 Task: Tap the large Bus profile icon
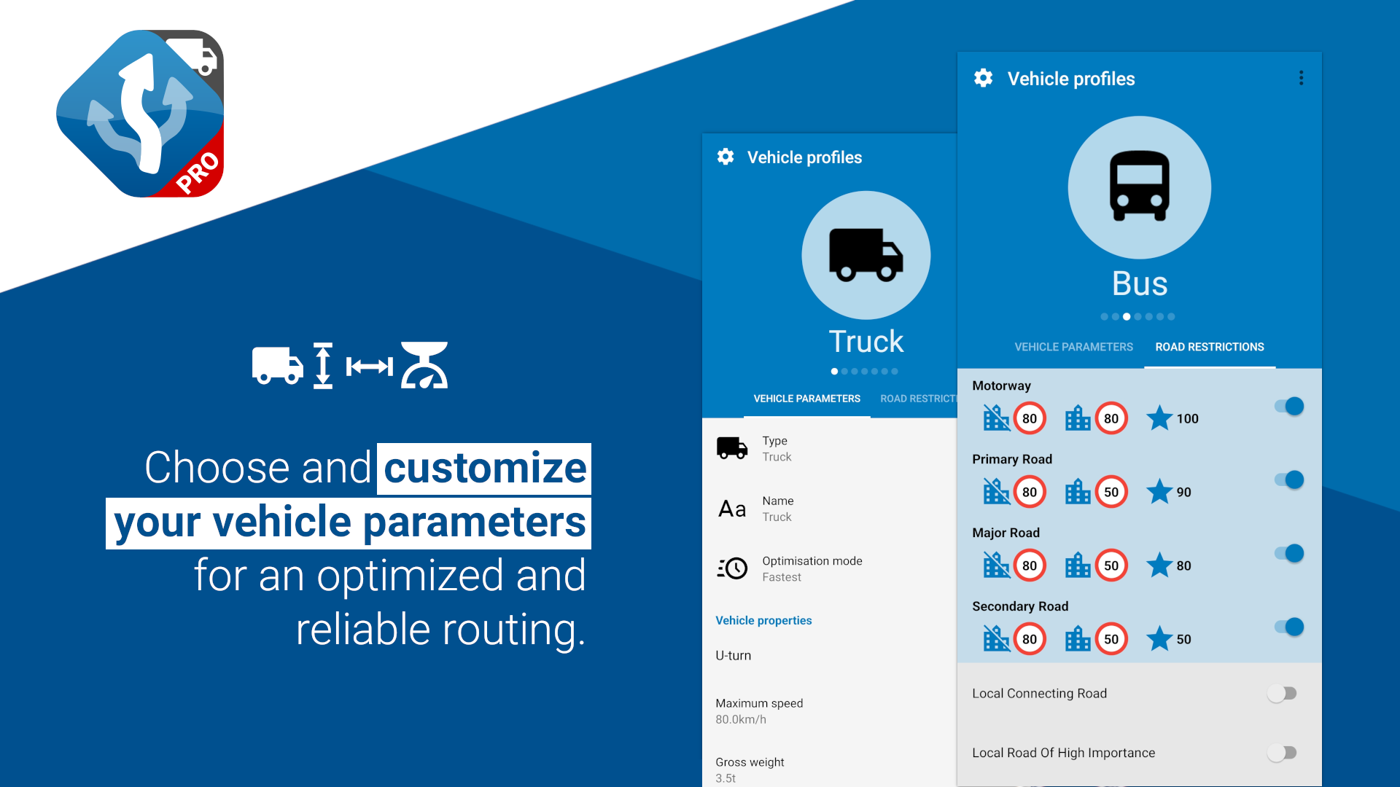click(x=1139, y=187)
